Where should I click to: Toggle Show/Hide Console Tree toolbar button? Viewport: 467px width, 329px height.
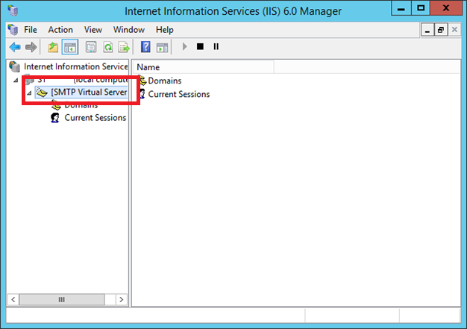point(70,47)
